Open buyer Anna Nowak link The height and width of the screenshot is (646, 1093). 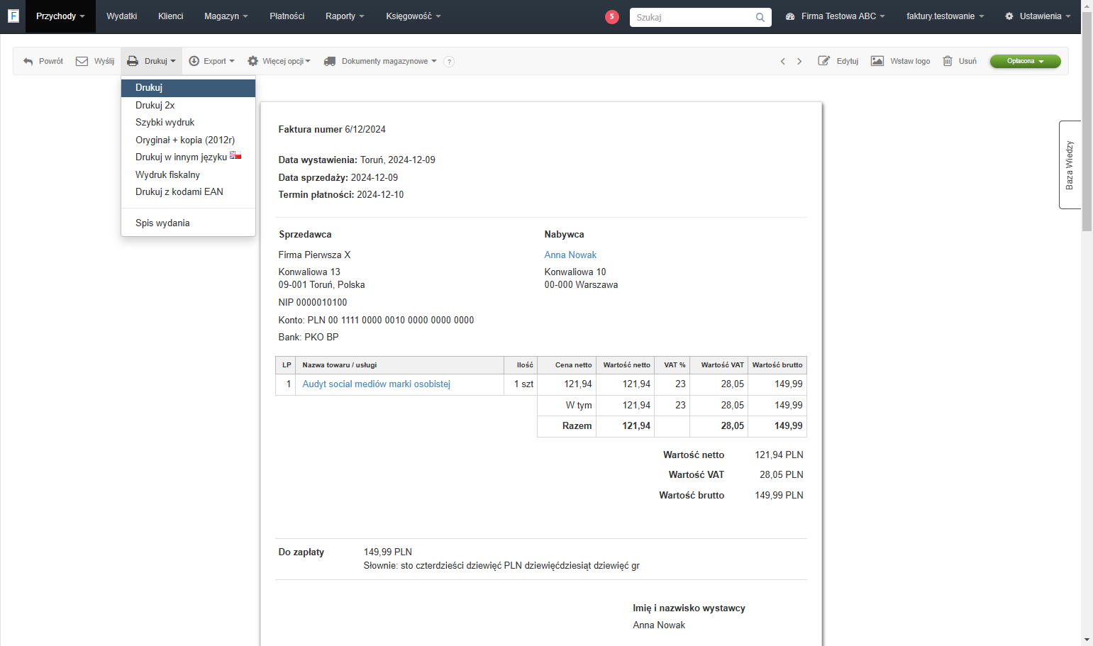[570, 255]
